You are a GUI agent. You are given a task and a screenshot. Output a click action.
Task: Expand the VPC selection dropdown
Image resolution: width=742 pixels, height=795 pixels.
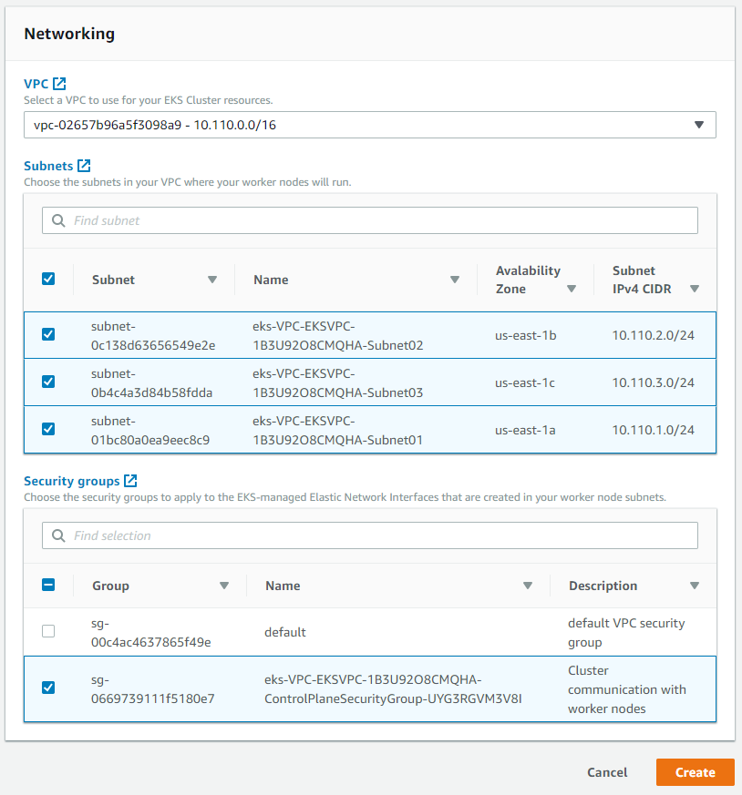pyautogui.click(x=698, y=125)
